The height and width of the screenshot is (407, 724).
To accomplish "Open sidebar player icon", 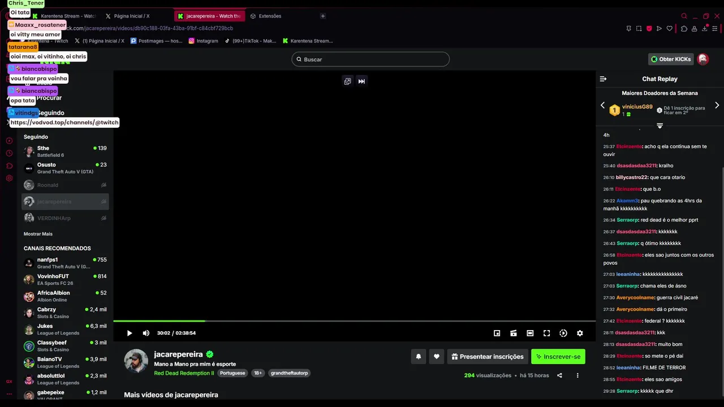I will pyautogui.click(x=9, y=141).
